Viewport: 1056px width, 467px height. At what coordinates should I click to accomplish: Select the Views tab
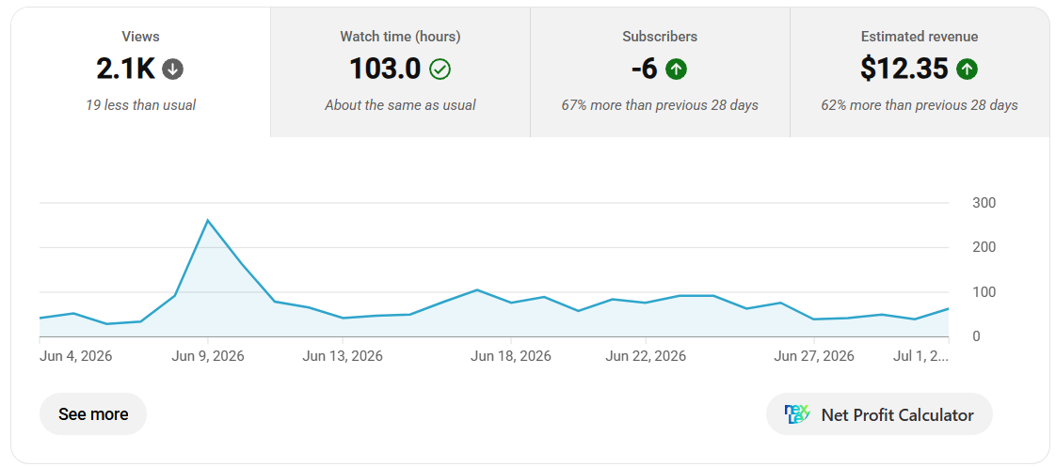(x=141, y=72)
